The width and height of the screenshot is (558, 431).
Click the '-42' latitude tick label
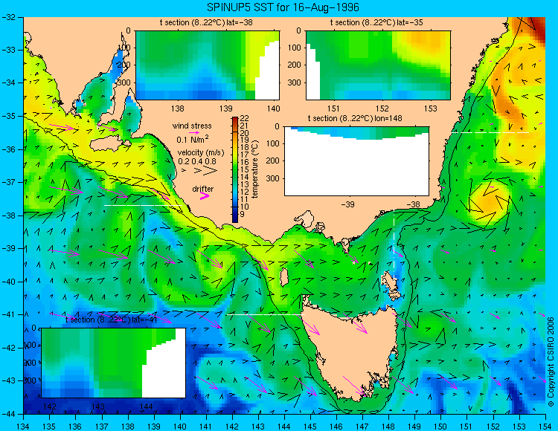coord(7,348)
